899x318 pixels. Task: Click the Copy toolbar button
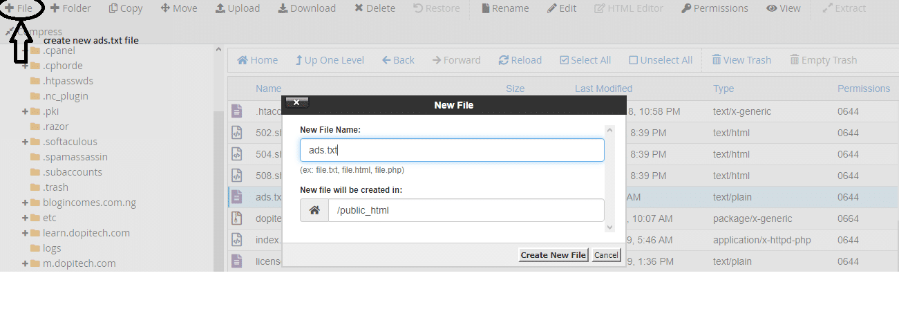[126, 8]
